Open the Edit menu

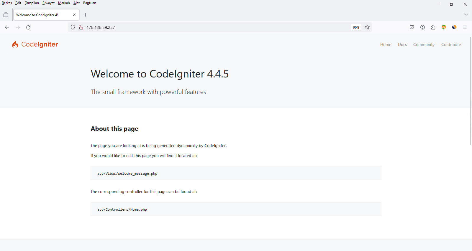[18, 3]
